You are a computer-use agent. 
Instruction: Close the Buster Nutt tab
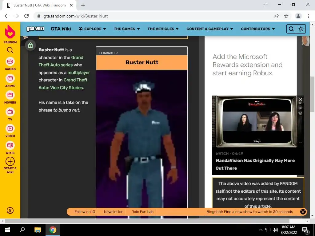click(x=71, y=5)
